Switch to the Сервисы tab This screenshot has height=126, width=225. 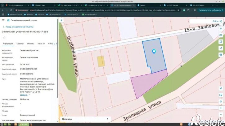point(20,44)
